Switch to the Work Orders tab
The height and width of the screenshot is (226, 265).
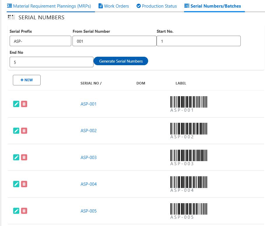pyautogui.click(x=114, y=6)
